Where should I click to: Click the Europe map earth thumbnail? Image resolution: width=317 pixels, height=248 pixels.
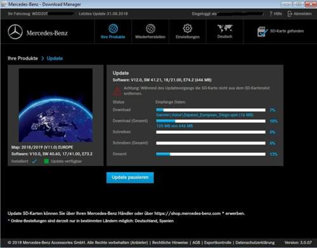pyautogui.click(x=56, y=105)
